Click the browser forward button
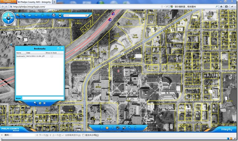The height and width of the screenshot is (141, 238). [x=6, y=7]
